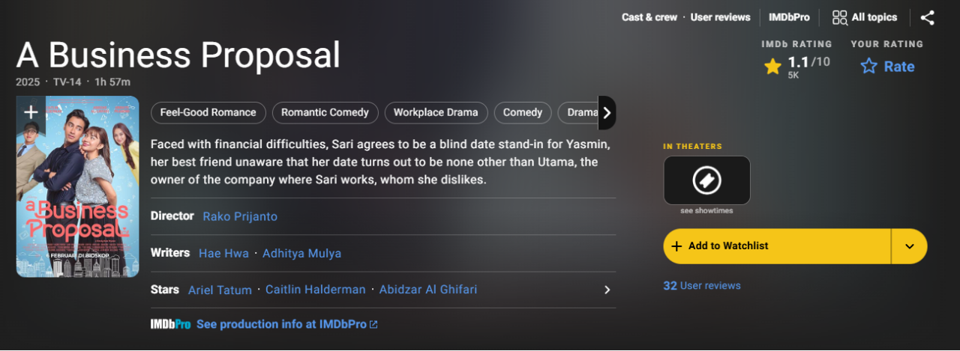Click the showtimes ticket icon
The width and height of the screenshot is (960, 351).
[706, 180]
